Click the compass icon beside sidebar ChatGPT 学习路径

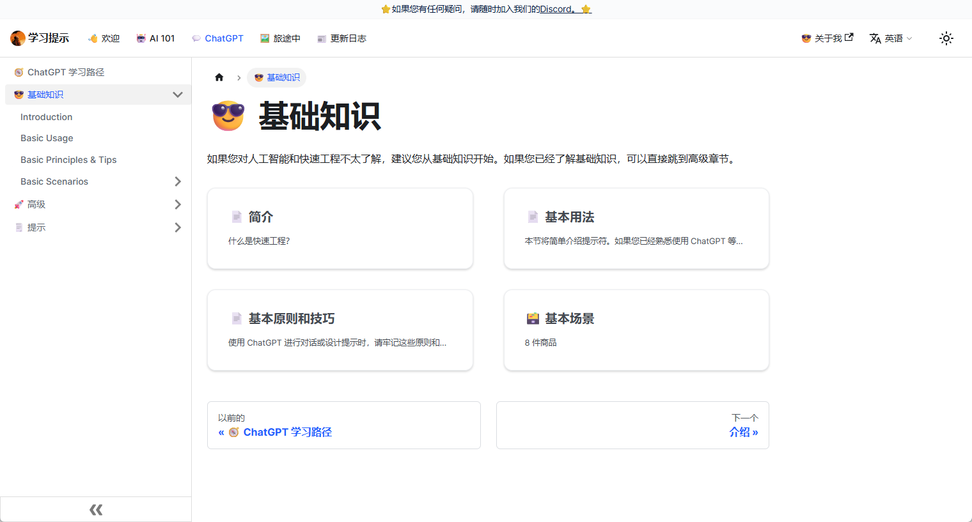pyautogui.click(x=19, y=72)
